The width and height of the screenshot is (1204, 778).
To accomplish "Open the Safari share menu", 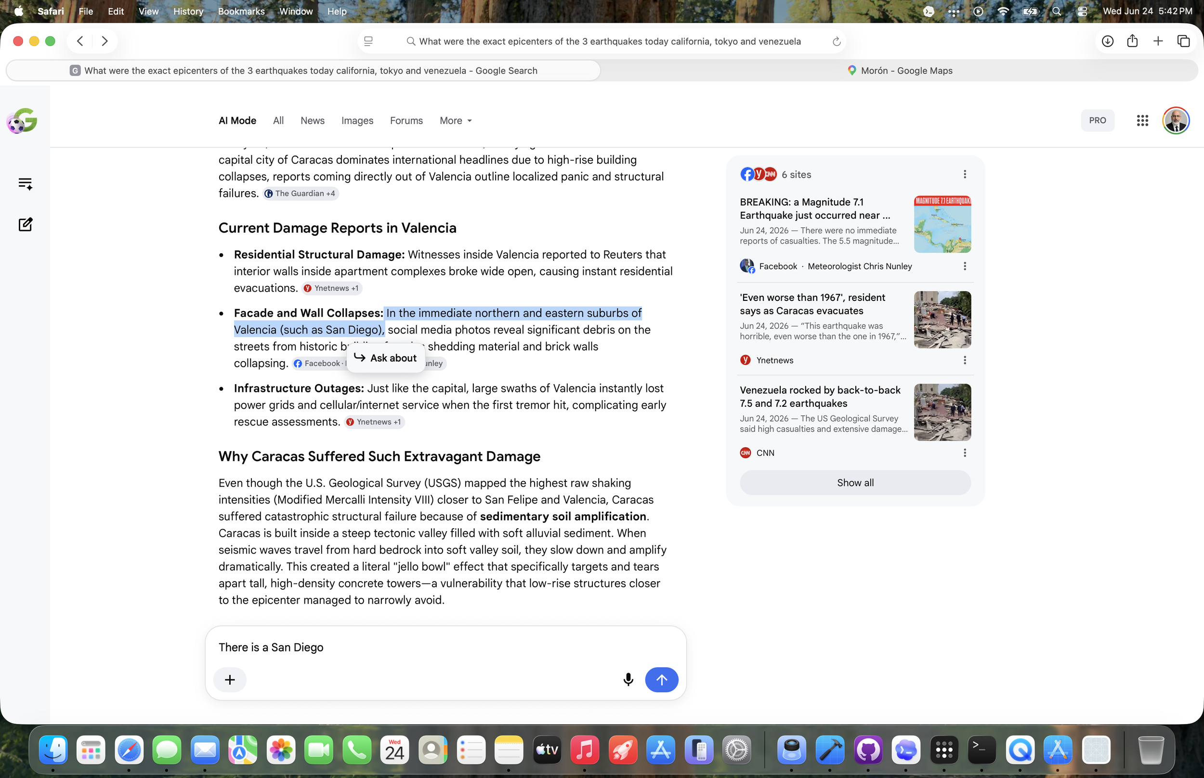I will click(x=1132, y=41).
